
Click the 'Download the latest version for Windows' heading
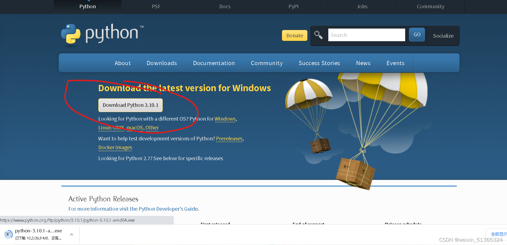click(x=184, y=88)
